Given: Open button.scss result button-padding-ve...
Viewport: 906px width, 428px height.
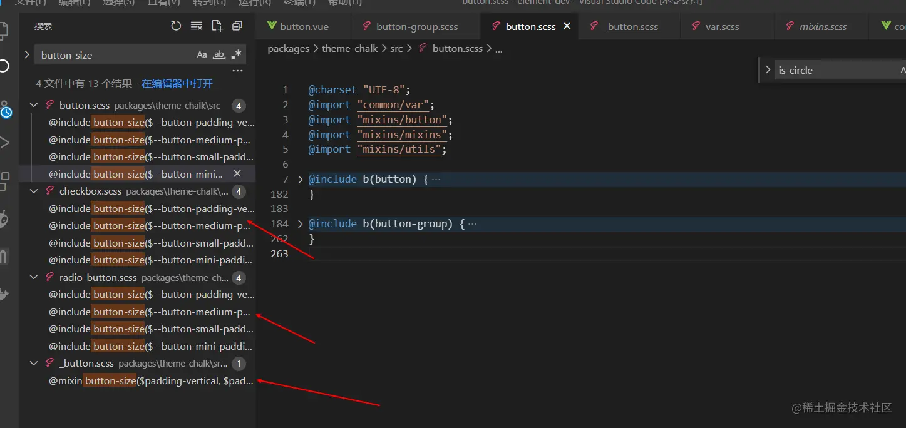Looking at the screenshot, I should [x=152, y=122].
